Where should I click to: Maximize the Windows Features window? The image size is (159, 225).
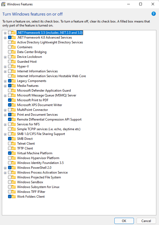click(141, 4)
